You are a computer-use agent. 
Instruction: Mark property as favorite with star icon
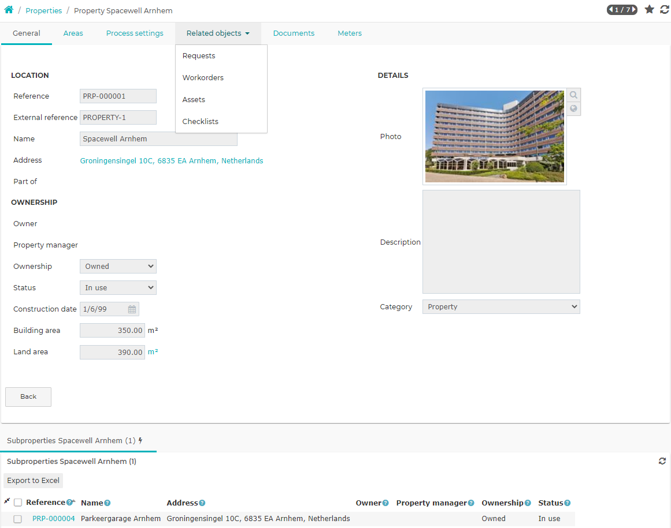(649, 9)
